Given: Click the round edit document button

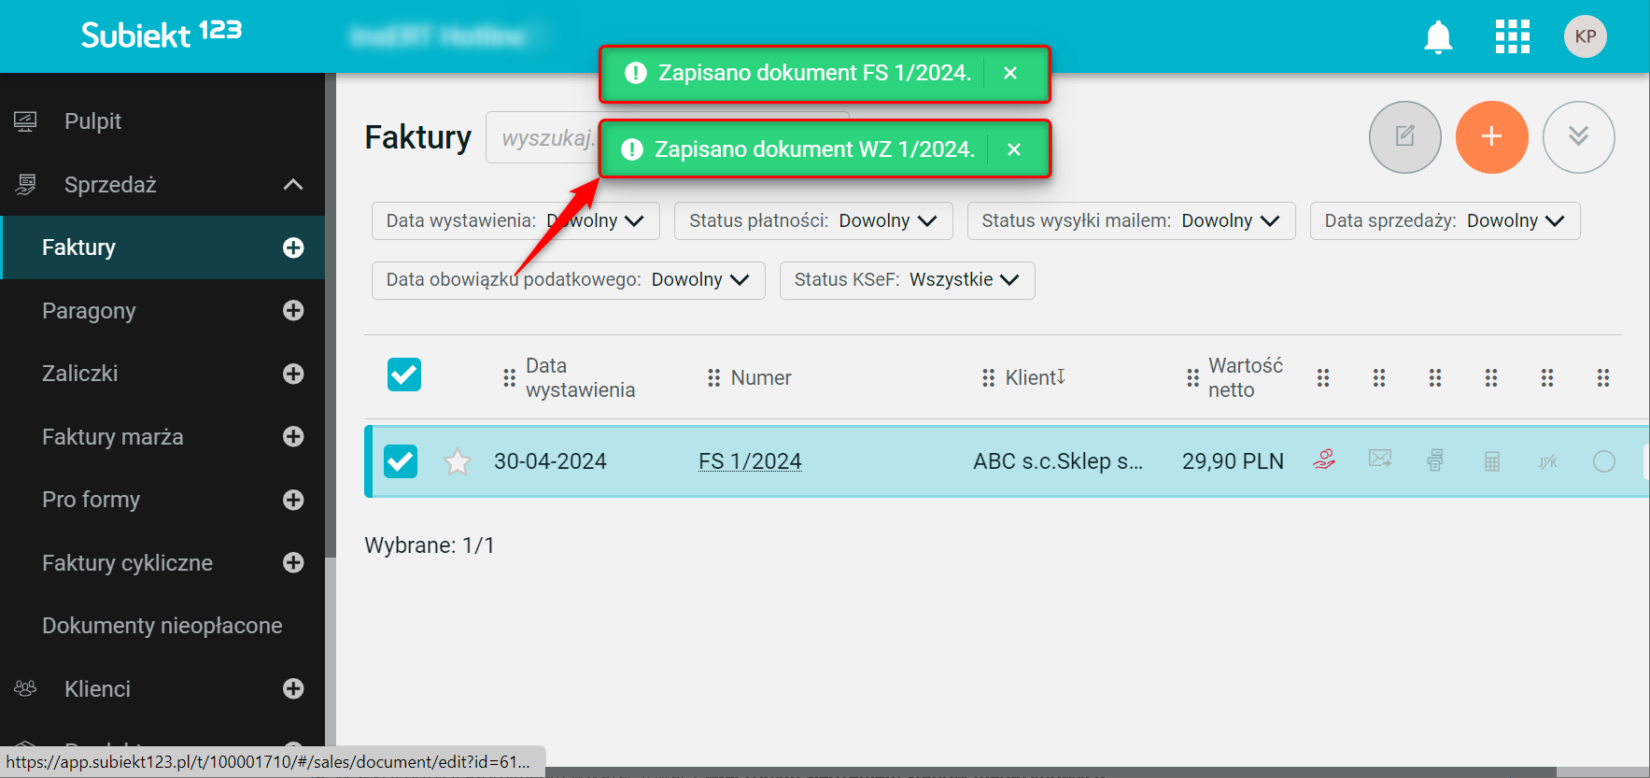Looking at the screenshot, I should (x=1405, y=137).
